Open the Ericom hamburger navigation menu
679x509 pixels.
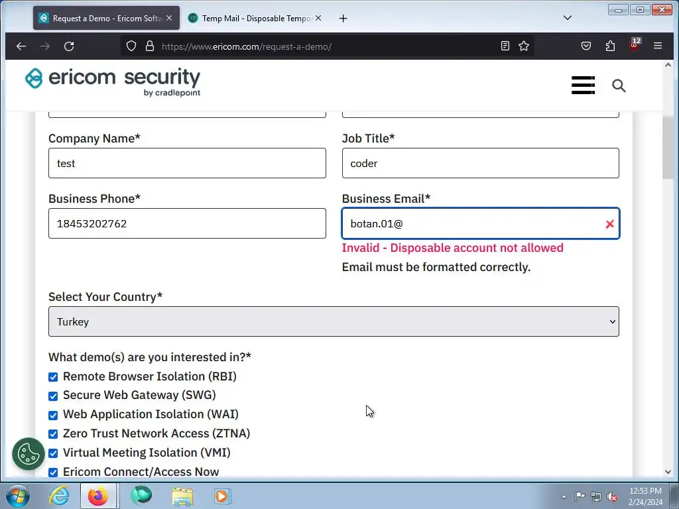coord(583,85)
